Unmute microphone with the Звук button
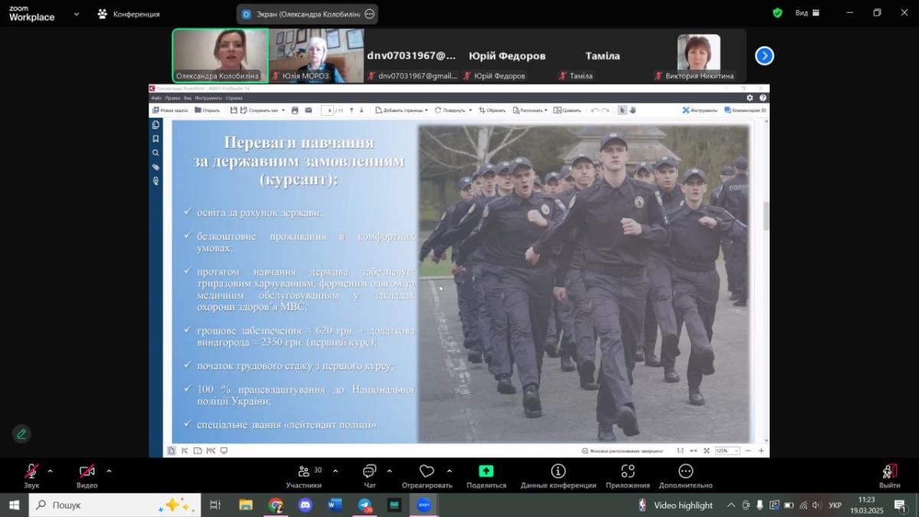The height and width of the screenshot is (517, 919). pyautogui.click(x=31, y=473)
